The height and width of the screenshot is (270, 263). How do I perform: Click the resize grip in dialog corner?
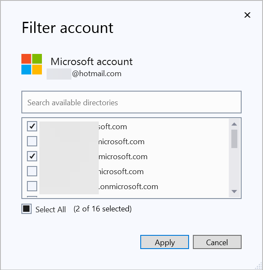(x=259, y=266)
